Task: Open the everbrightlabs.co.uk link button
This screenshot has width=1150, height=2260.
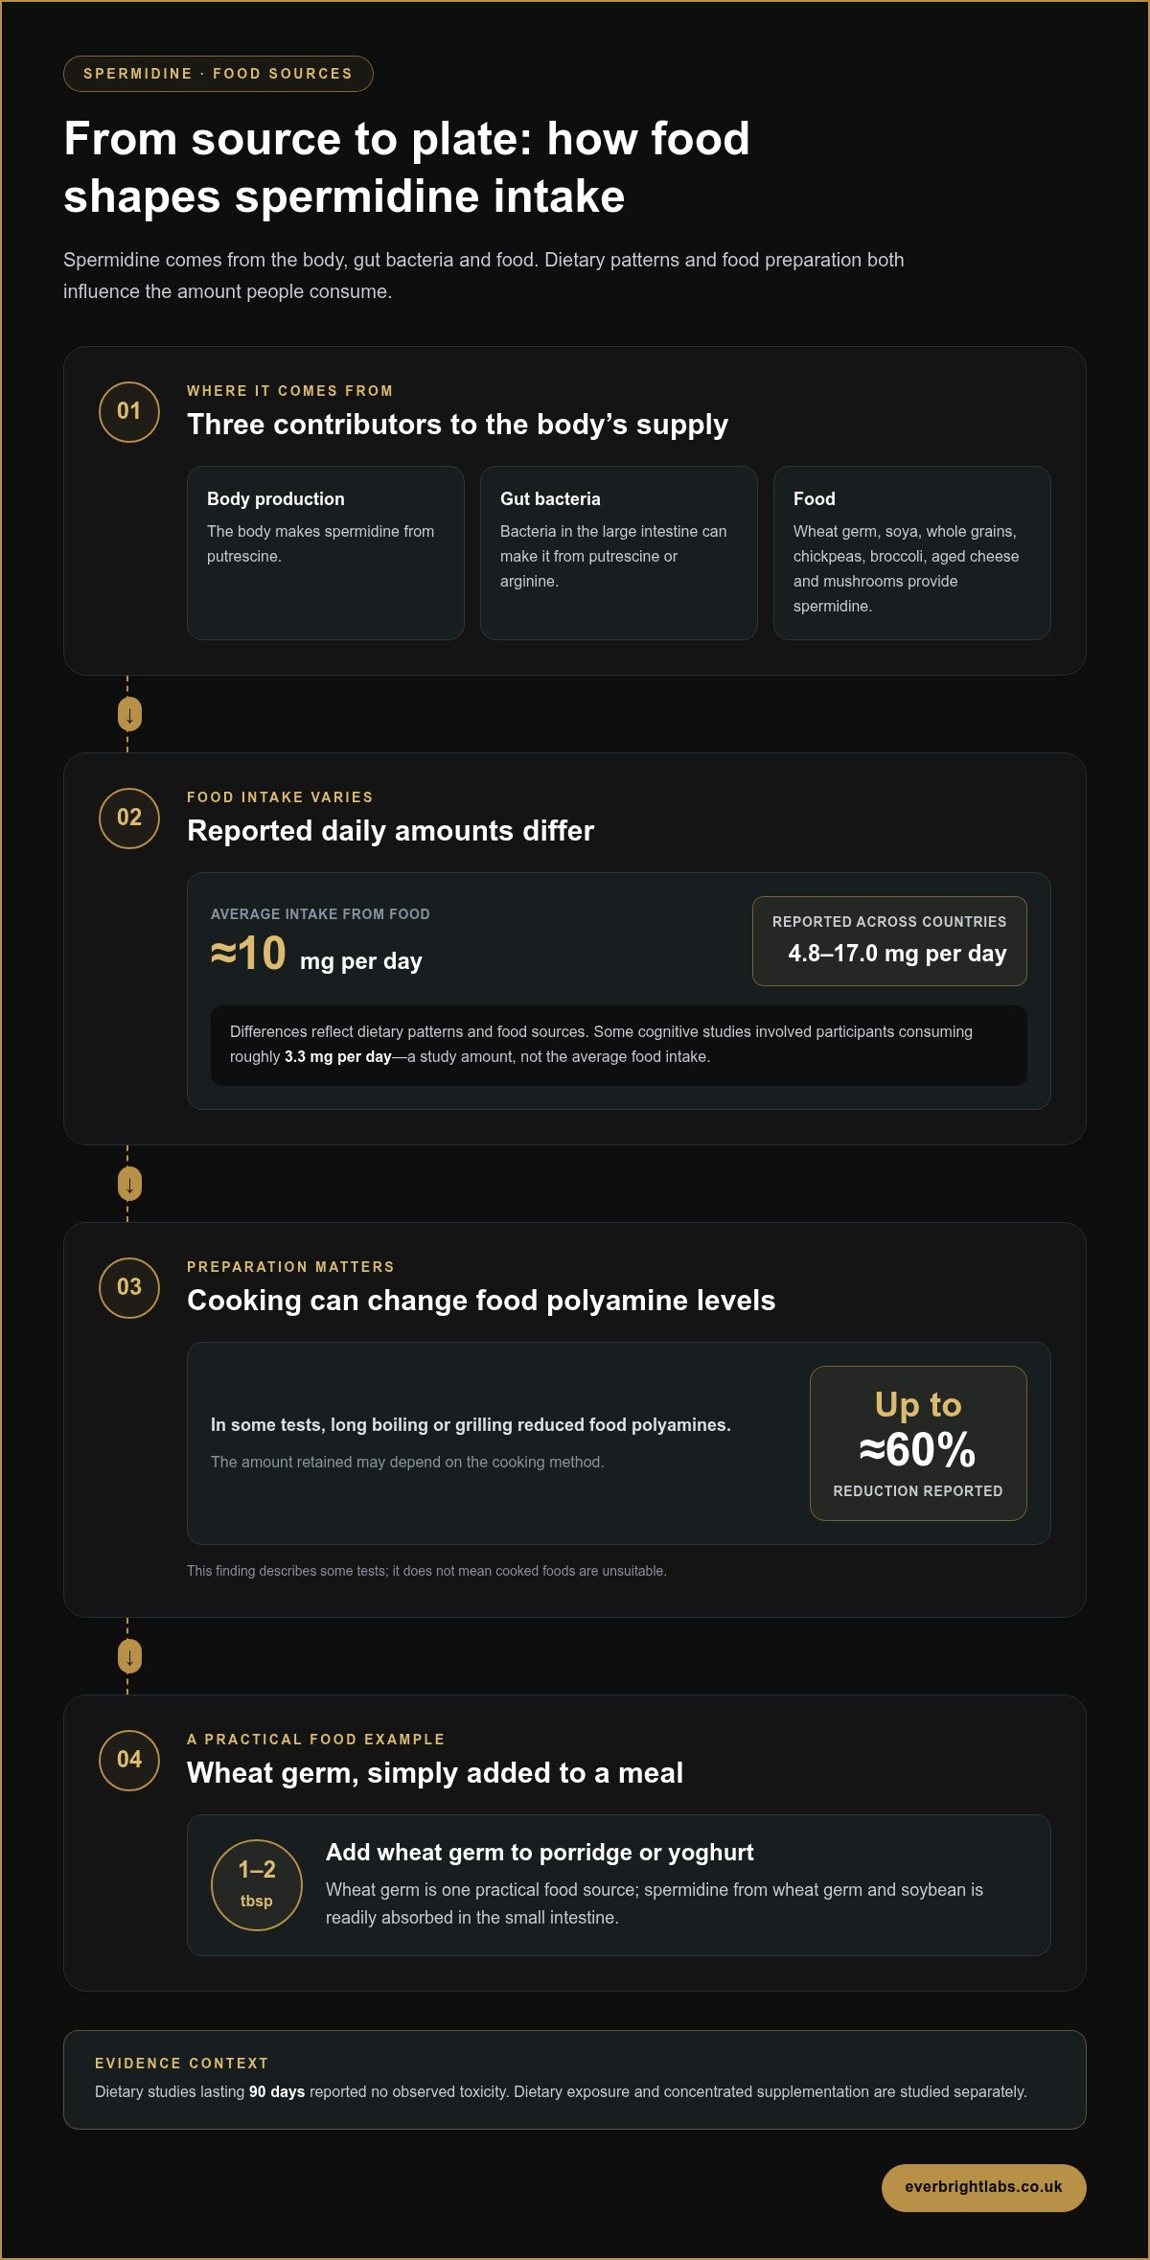Action: pos(983,2188)
